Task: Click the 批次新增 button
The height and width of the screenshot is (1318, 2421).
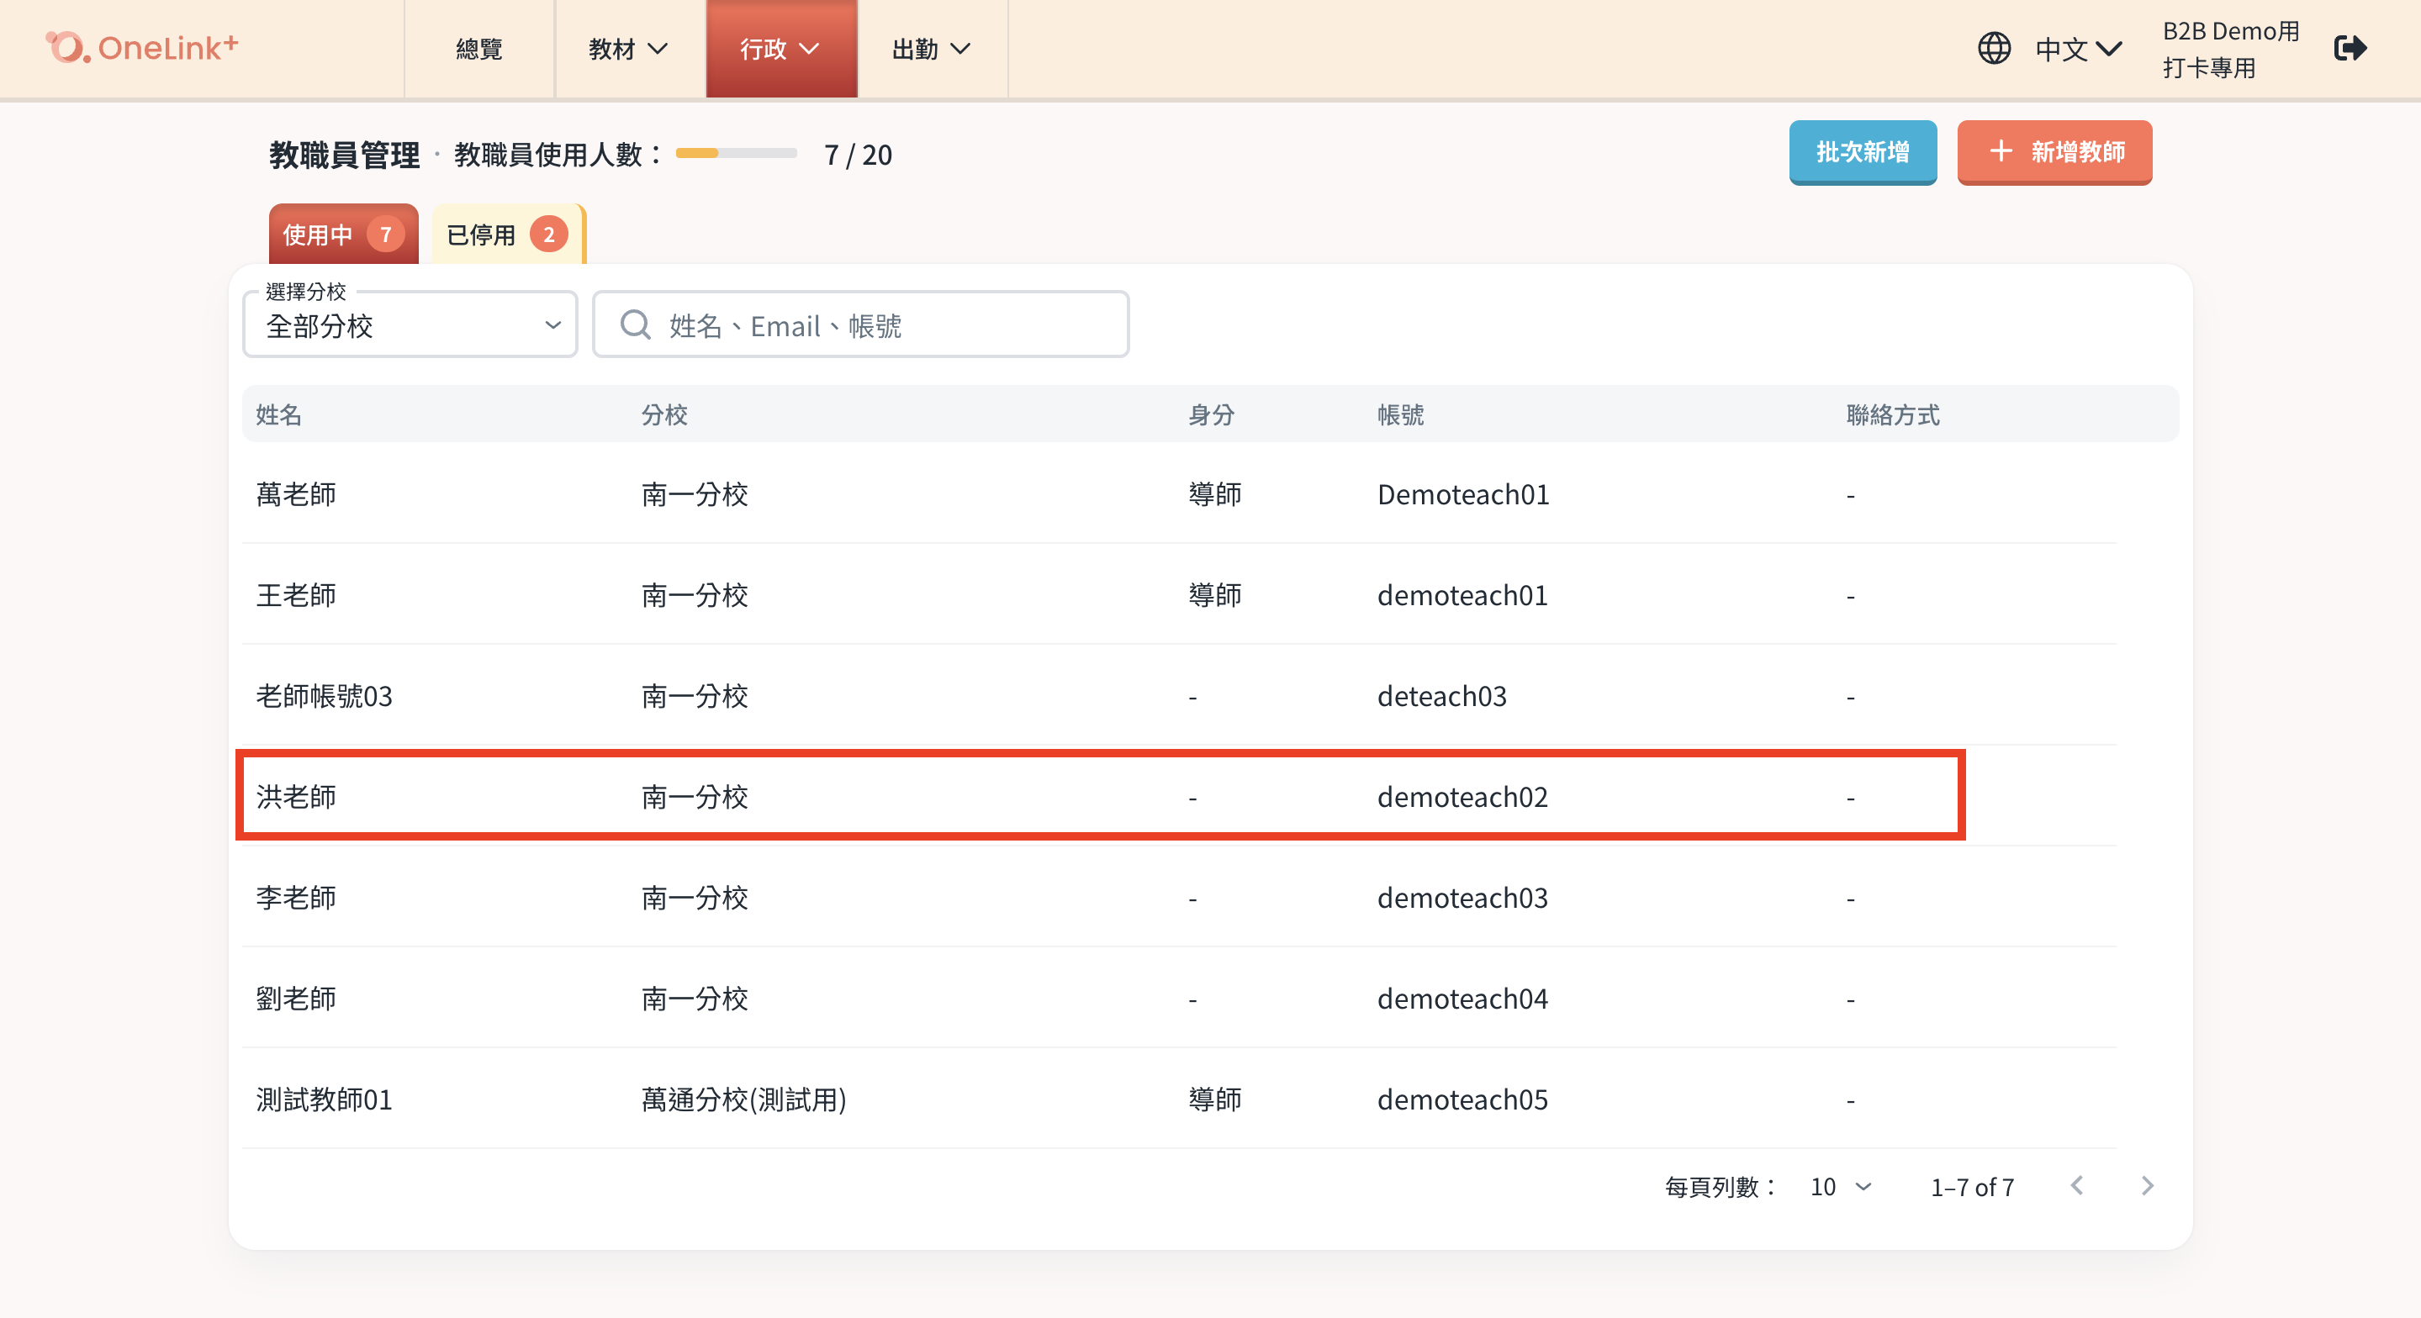Action: tap(1863, 152)
